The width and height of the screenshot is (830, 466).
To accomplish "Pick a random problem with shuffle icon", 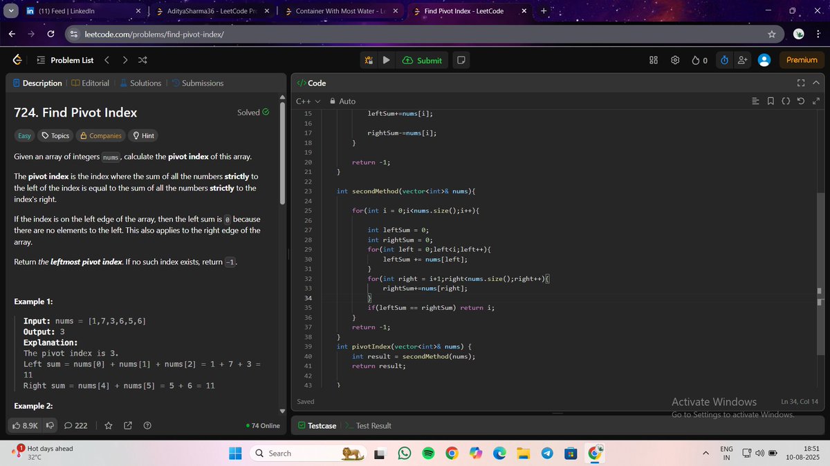I will (142, 60).
